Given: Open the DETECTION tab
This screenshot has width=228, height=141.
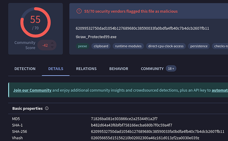Looking at the screenshot, I should tap(25, 69).
